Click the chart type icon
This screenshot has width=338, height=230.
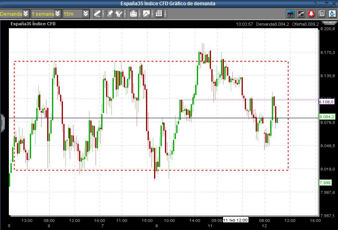click(x=146, y=14)
